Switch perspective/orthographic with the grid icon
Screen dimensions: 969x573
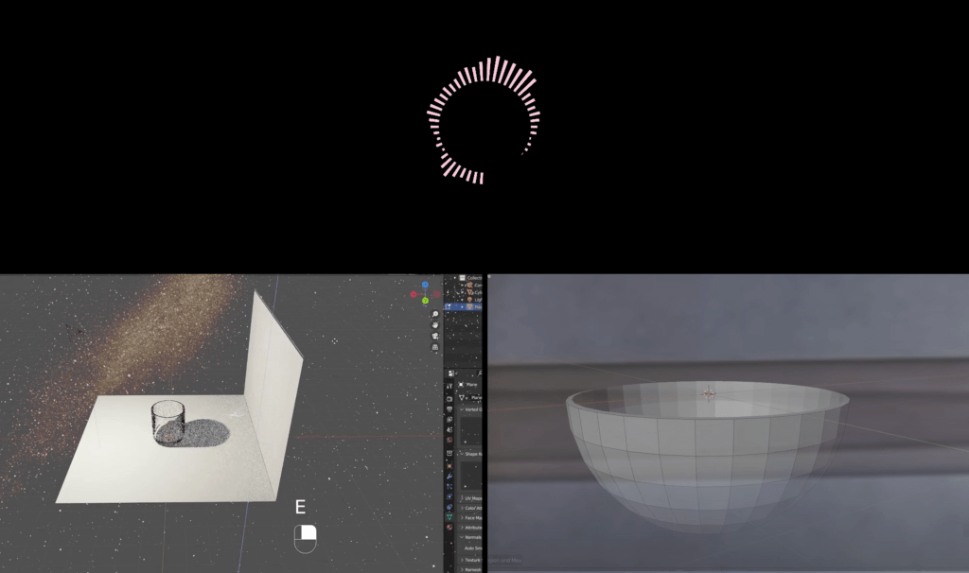click(435, 348)
